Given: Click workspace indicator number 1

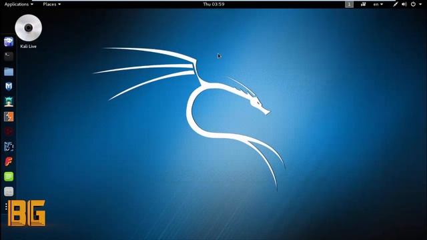Looking at the screenshot, I should click(x=349, y=4).
